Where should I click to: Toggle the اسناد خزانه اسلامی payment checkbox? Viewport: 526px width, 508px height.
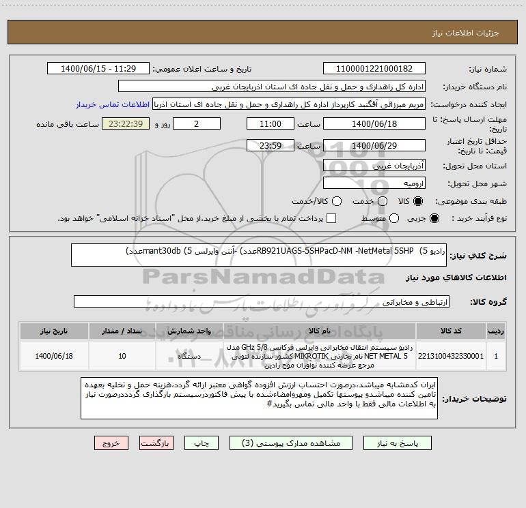(331, 218)
